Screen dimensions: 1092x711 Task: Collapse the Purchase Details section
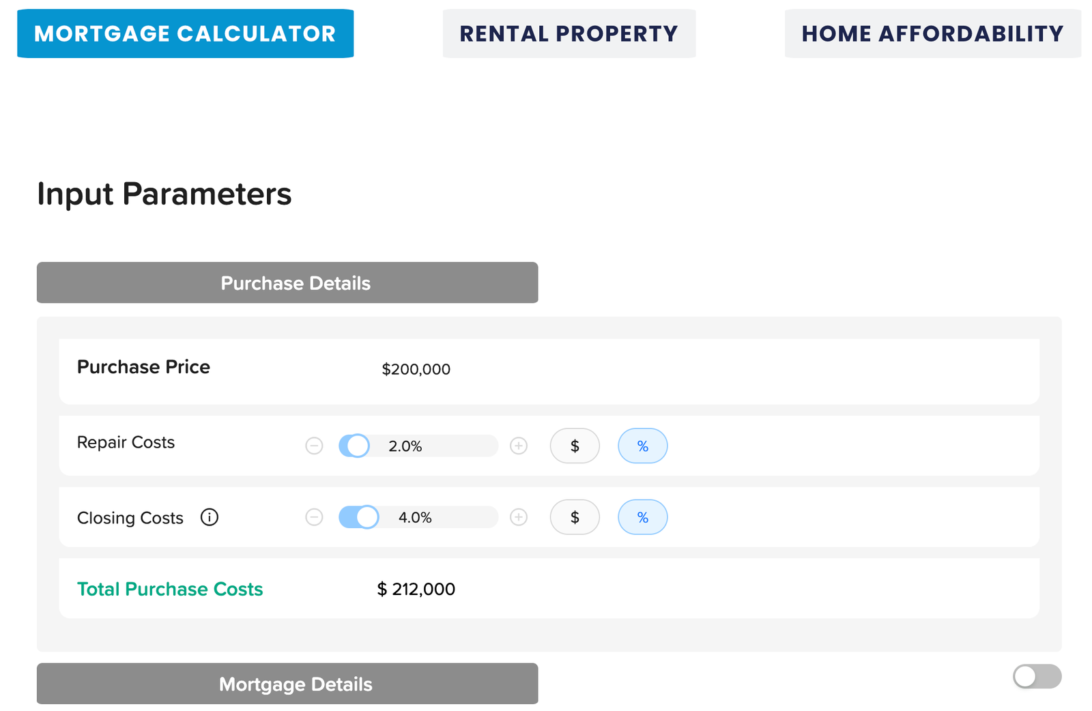(x=287, y=282)
